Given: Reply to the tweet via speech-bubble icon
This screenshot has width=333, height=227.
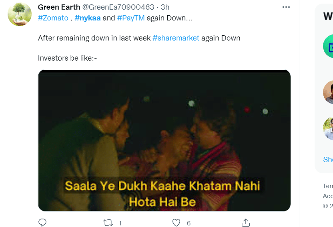Looking at the screenshot, I should click(x=42, y=222).
